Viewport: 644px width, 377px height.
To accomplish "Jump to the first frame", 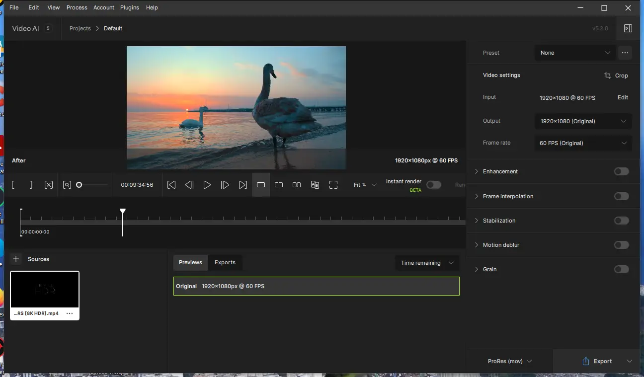I will [171, 185].
